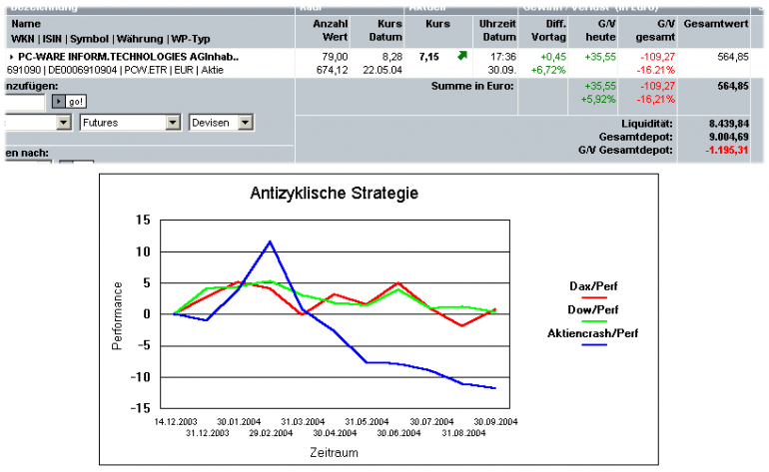The image size is (769, 472).
Task: Click the Gesamtwert column header
Action: click(x=716, y=24)
